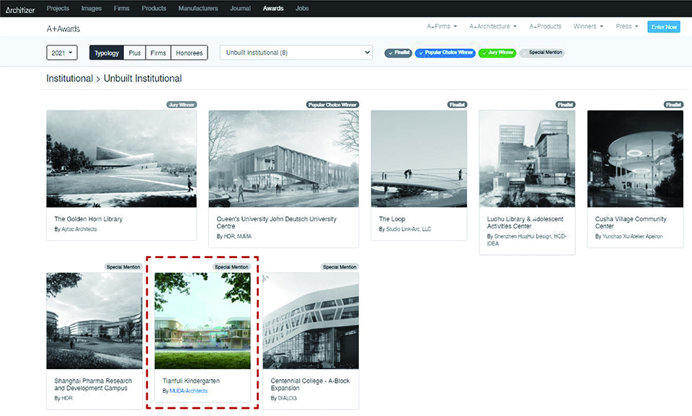The image size is (692, 416).
Task: Open The Loop project title
Action: pyautogui.click(x=392, y=219)
